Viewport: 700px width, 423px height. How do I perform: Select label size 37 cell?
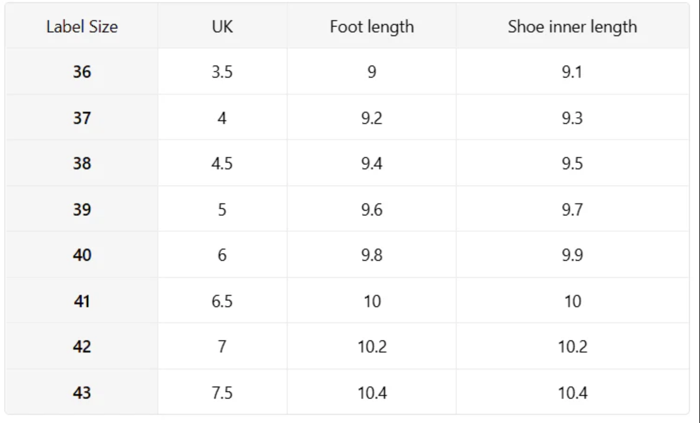click(x=82, y=118)
